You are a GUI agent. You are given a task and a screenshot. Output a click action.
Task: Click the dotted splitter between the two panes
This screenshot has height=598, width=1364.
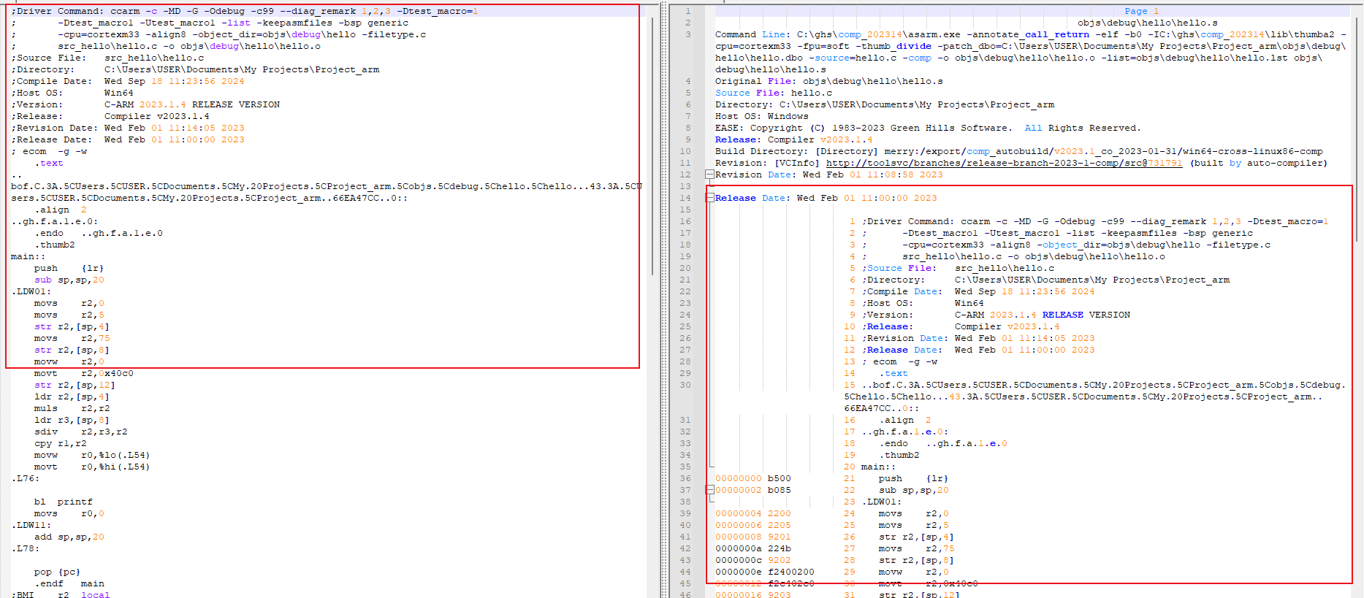[x=665, y=299]
